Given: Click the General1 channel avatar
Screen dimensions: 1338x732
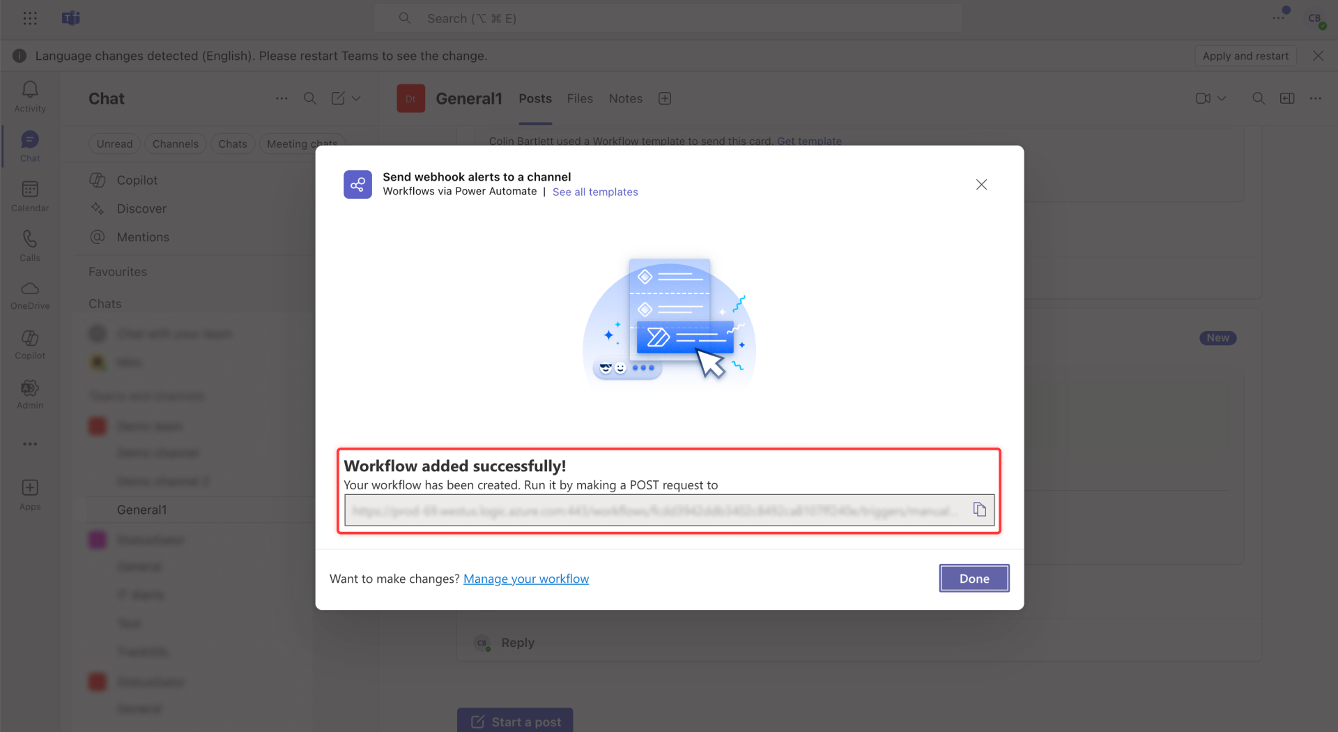Looking at the screenshot, I should [x=411, y=98].
